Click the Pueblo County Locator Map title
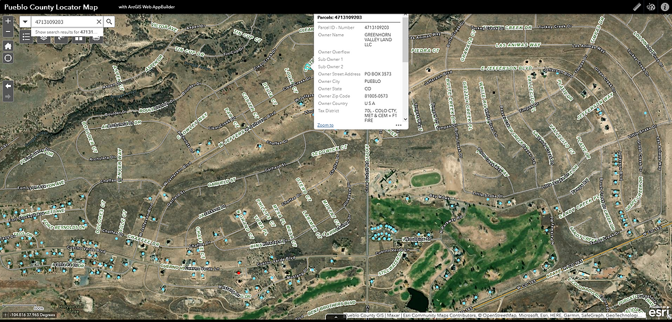The width and height of the screenshot is (672, 322). [x=51, y=7]
